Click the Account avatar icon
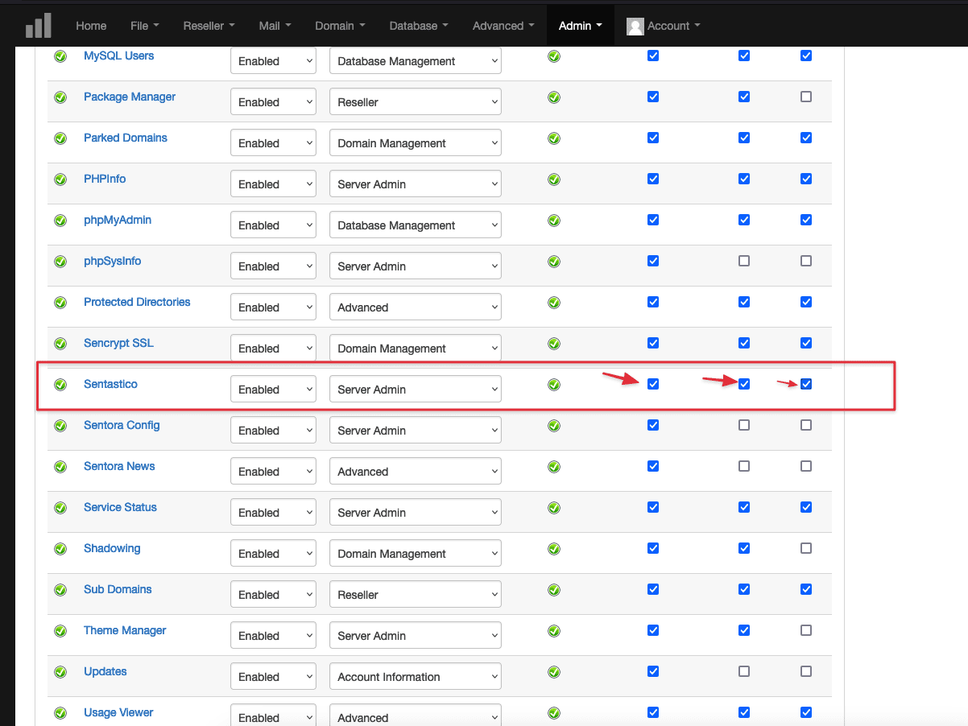 635,27
